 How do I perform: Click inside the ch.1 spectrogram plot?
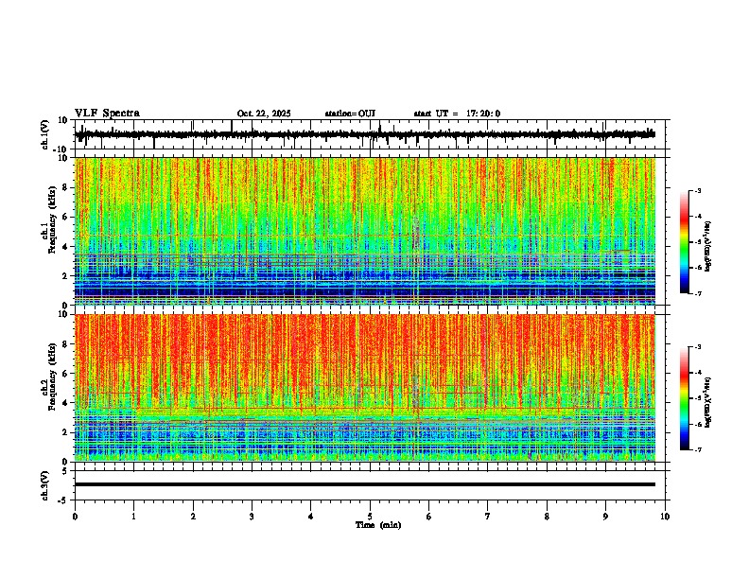[365, 231]
